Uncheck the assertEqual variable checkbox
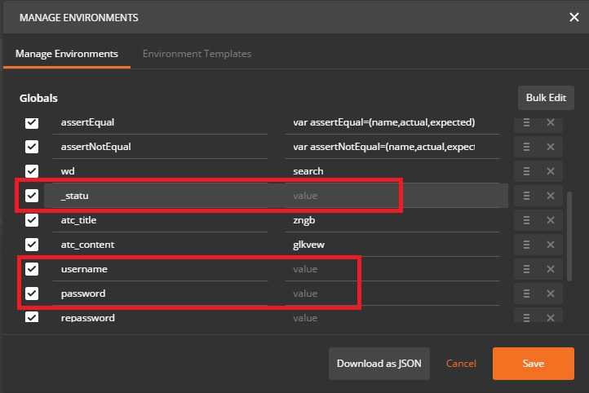This screenshot has height=393, width=589. (32, 123)
